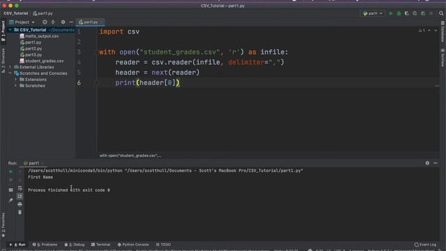Click the down arrow in Run panel
The width and height of the screenshot is (446, 251).
20,180
